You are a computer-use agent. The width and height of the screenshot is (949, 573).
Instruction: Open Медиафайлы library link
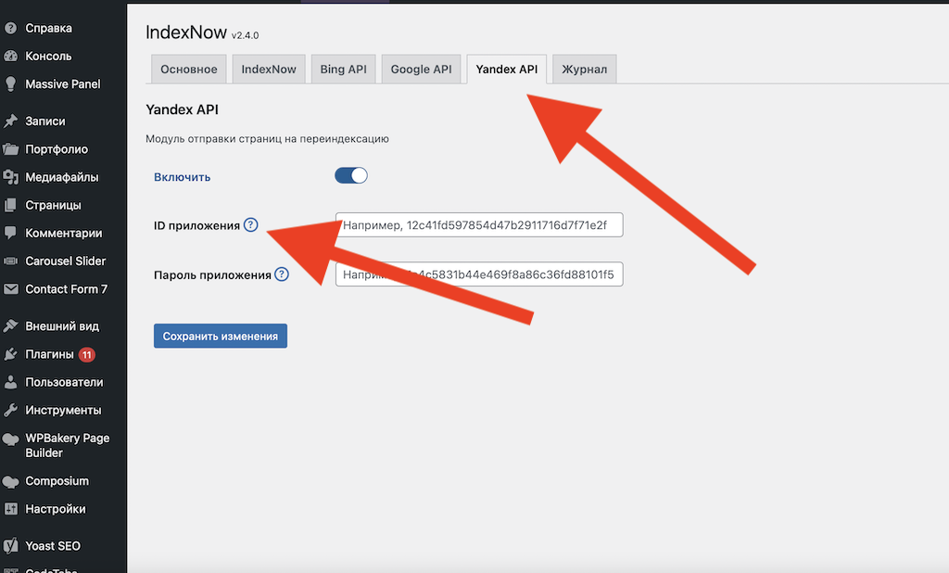62,177
